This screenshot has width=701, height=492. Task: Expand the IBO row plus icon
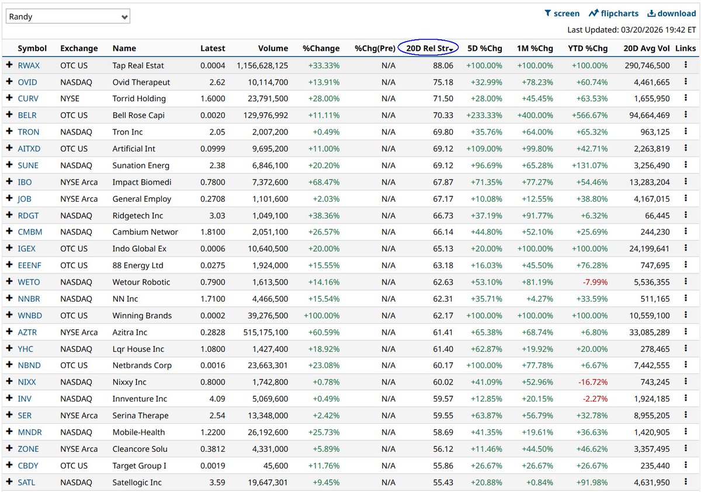pyautogui.click(x=9, y=182)
